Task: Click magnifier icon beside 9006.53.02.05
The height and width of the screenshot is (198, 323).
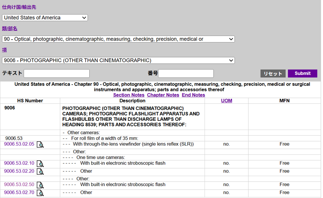Action: pos(40,144)
